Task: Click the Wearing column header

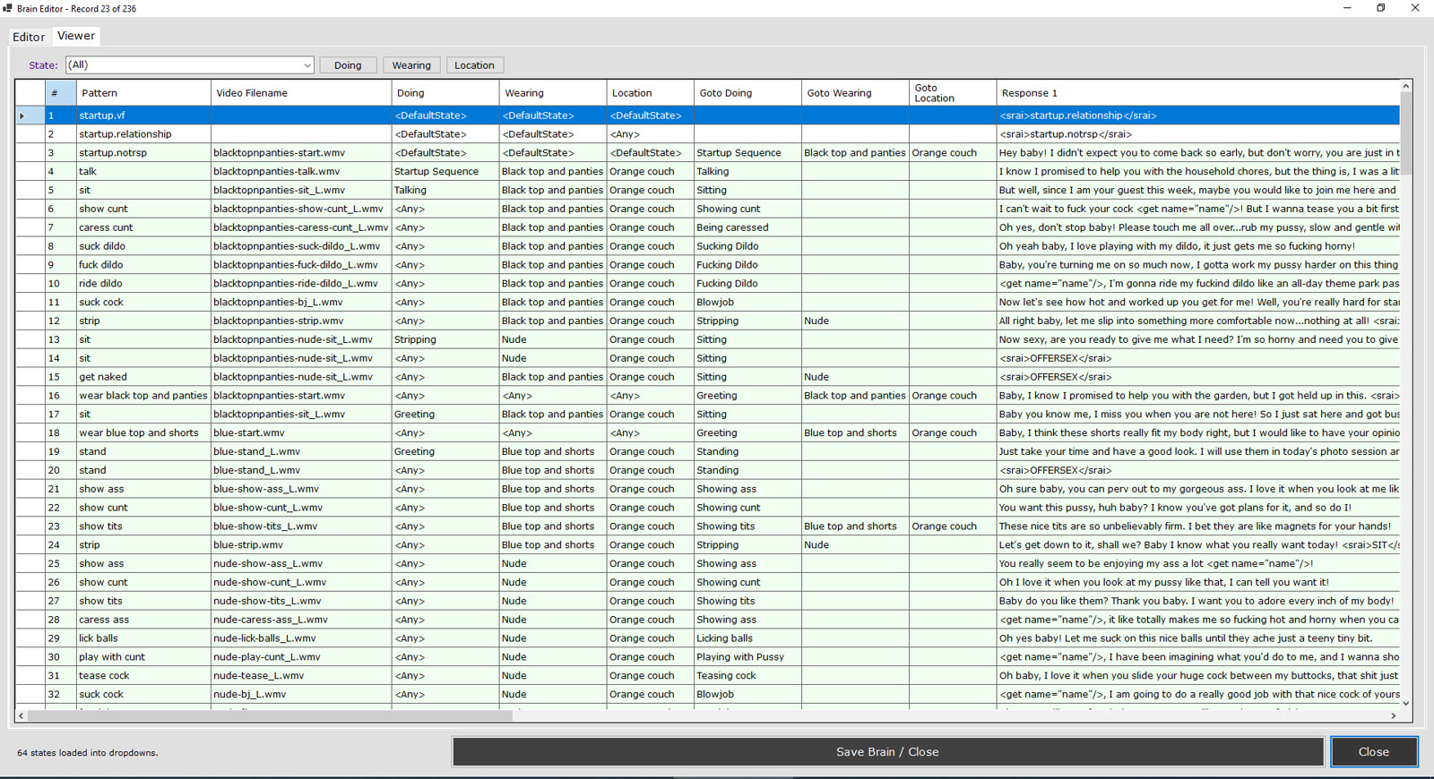Action: tap(553, 93)
